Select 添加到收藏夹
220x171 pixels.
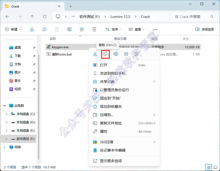124,106
